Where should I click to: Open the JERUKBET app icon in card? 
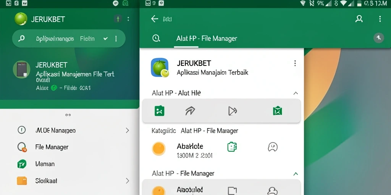[x=160, y=67]
